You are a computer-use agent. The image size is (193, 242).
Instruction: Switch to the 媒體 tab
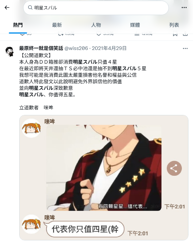tap(135, 25)
